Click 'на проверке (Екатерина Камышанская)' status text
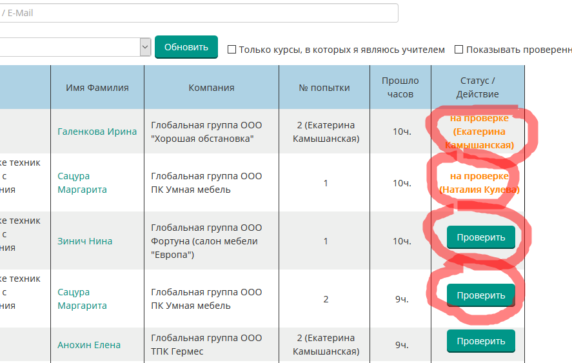This screenshot has height=363, width=572. point(479,132)
